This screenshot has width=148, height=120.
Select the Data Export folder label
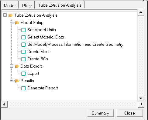[31, 66]
